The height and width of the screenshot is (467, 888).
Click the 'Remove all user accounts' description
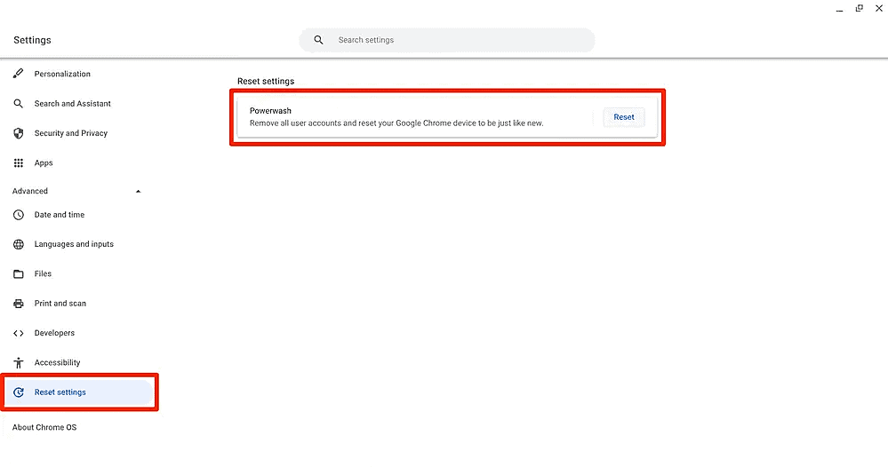pos(396,123)
